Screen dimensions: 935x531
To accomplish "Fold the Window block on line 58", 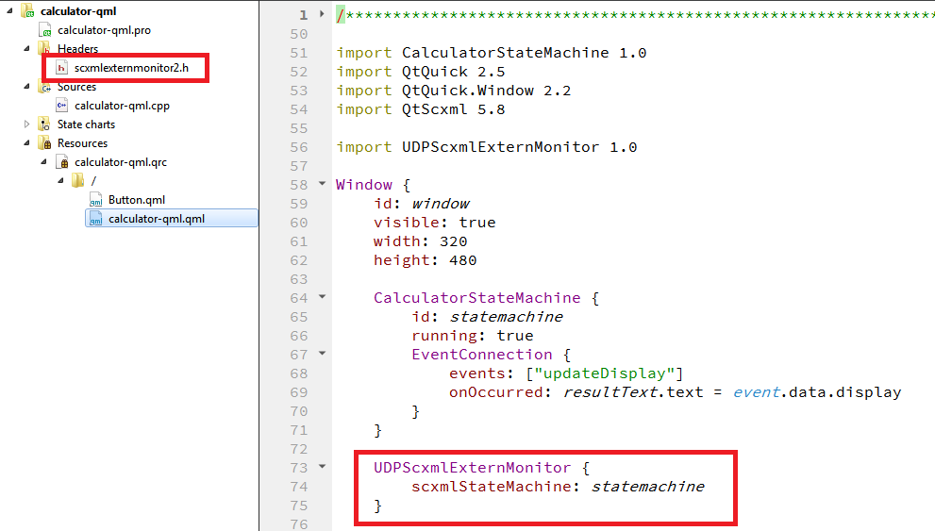I will [322, 184].
